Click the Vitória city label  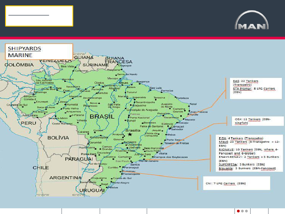click(x=163, y=154)
